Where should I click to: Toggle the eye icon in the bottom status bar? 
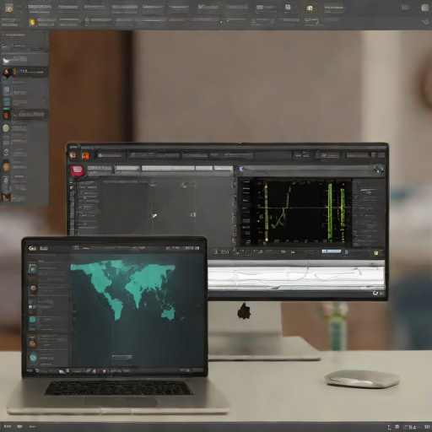(19, 426)
